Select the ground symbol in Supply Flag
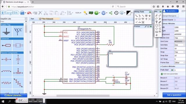 6,31
